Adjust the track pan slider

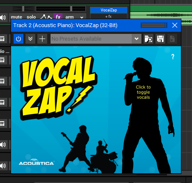pos(23,8)
